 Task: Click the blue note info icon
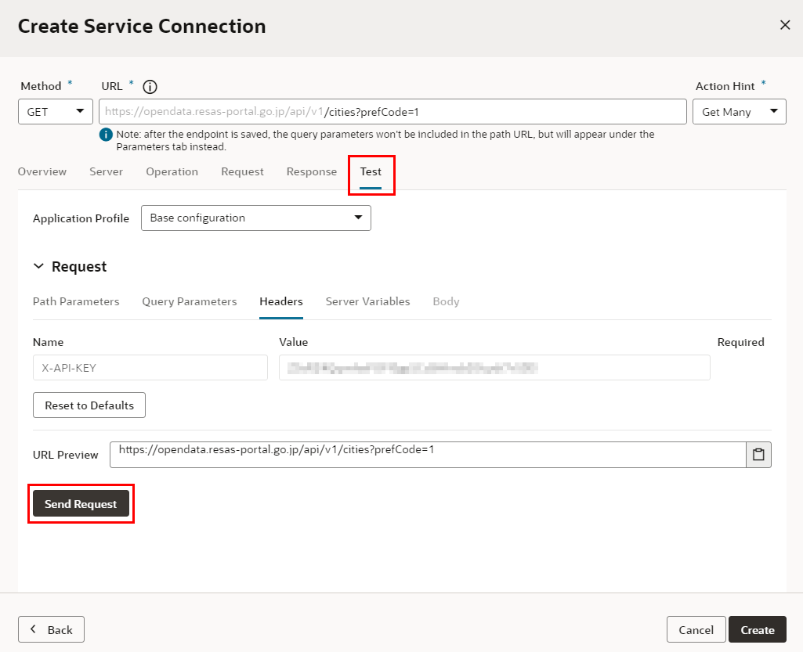click(106, 135)
